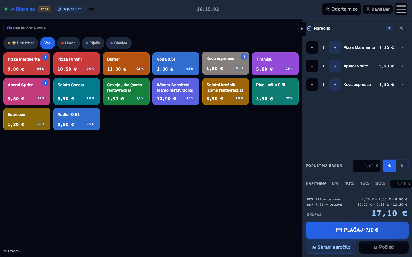Filter products by Pijača category
Screen dimensions: 412x257
pos(93,43)
